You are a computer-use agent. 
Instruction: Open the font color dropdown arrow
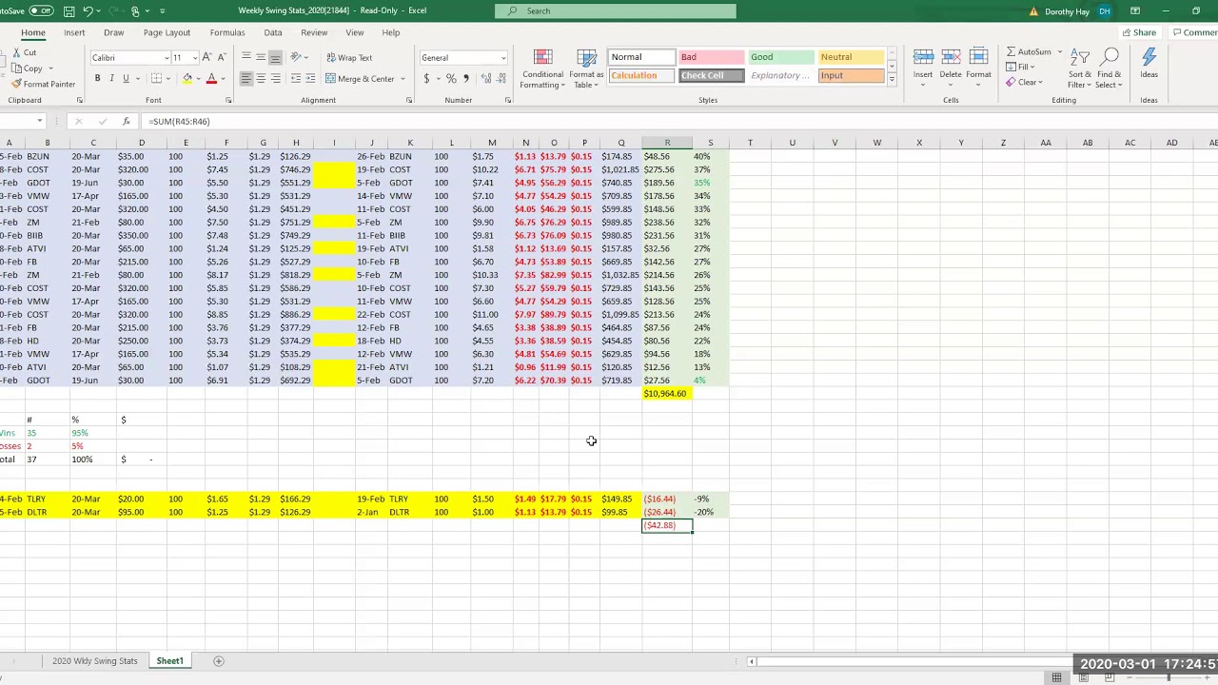(223, 79)
